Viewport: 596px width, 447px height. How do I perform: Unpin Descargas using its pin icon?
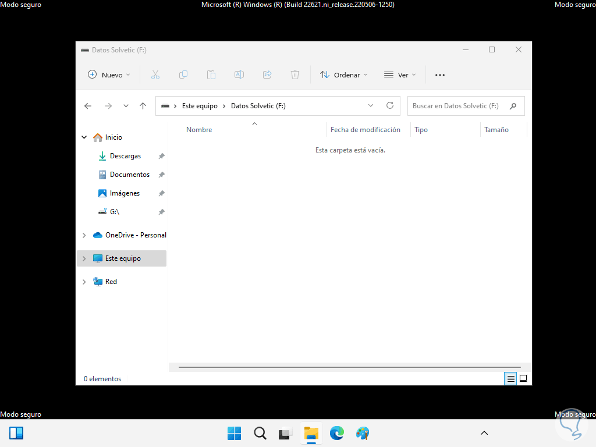(x=162, y=156)
